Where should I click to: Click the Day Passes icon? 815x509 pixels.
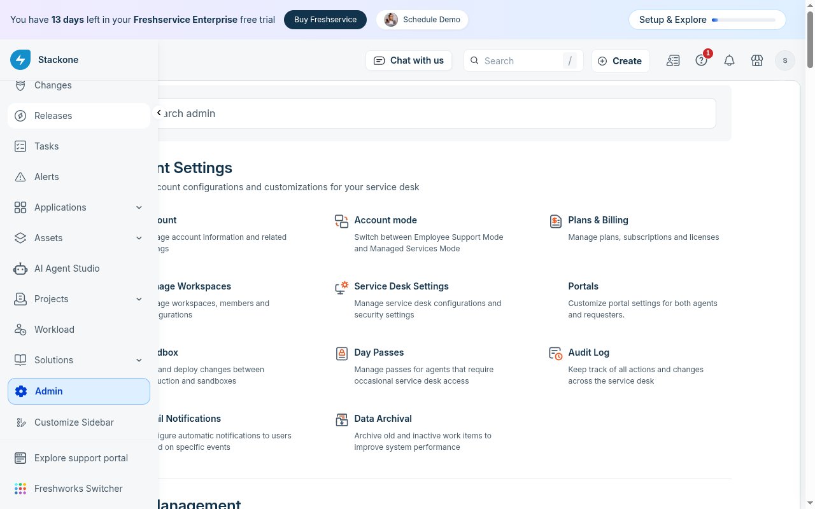pos(341,353)
